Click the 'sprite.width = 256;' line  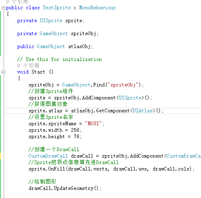55,130
